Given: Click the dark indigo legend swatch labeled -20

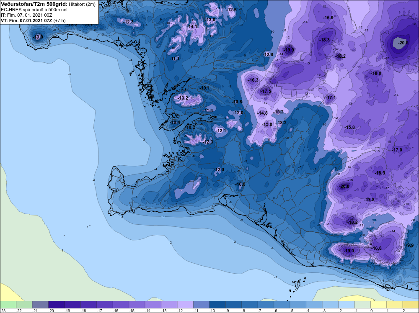Looking at the screenshot, I should 57,305.
